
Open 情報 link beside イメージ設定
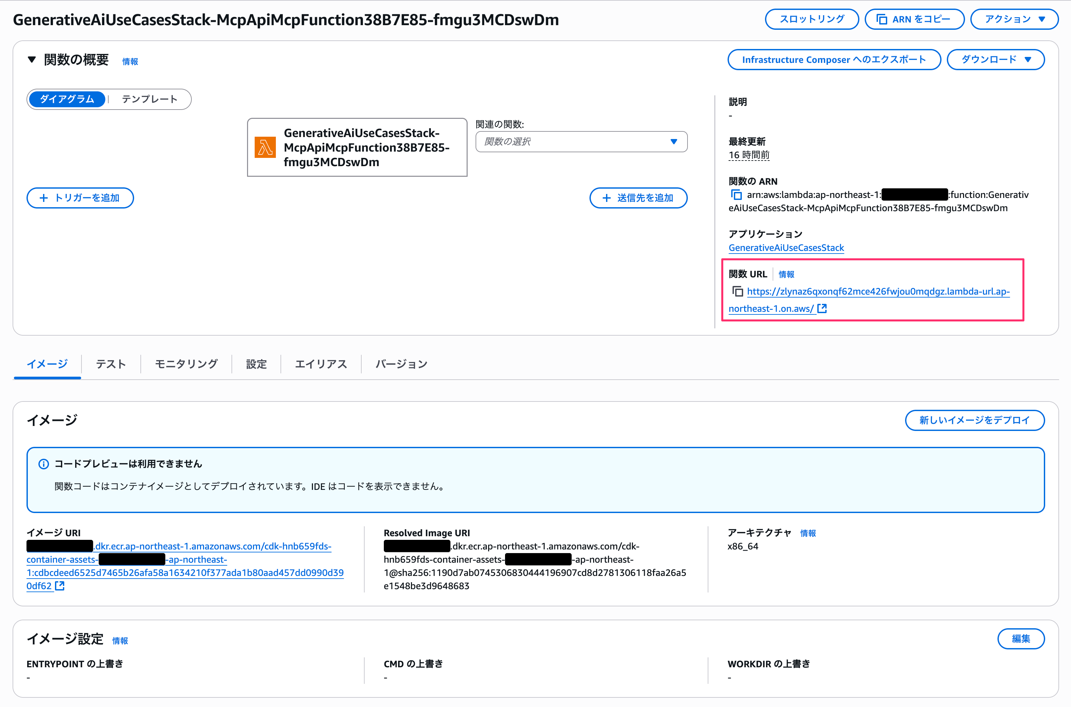(120, 641)
